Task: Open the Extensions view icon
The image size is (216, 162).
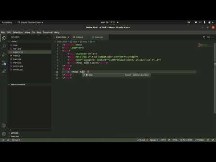Action: (x=4, y=71)
